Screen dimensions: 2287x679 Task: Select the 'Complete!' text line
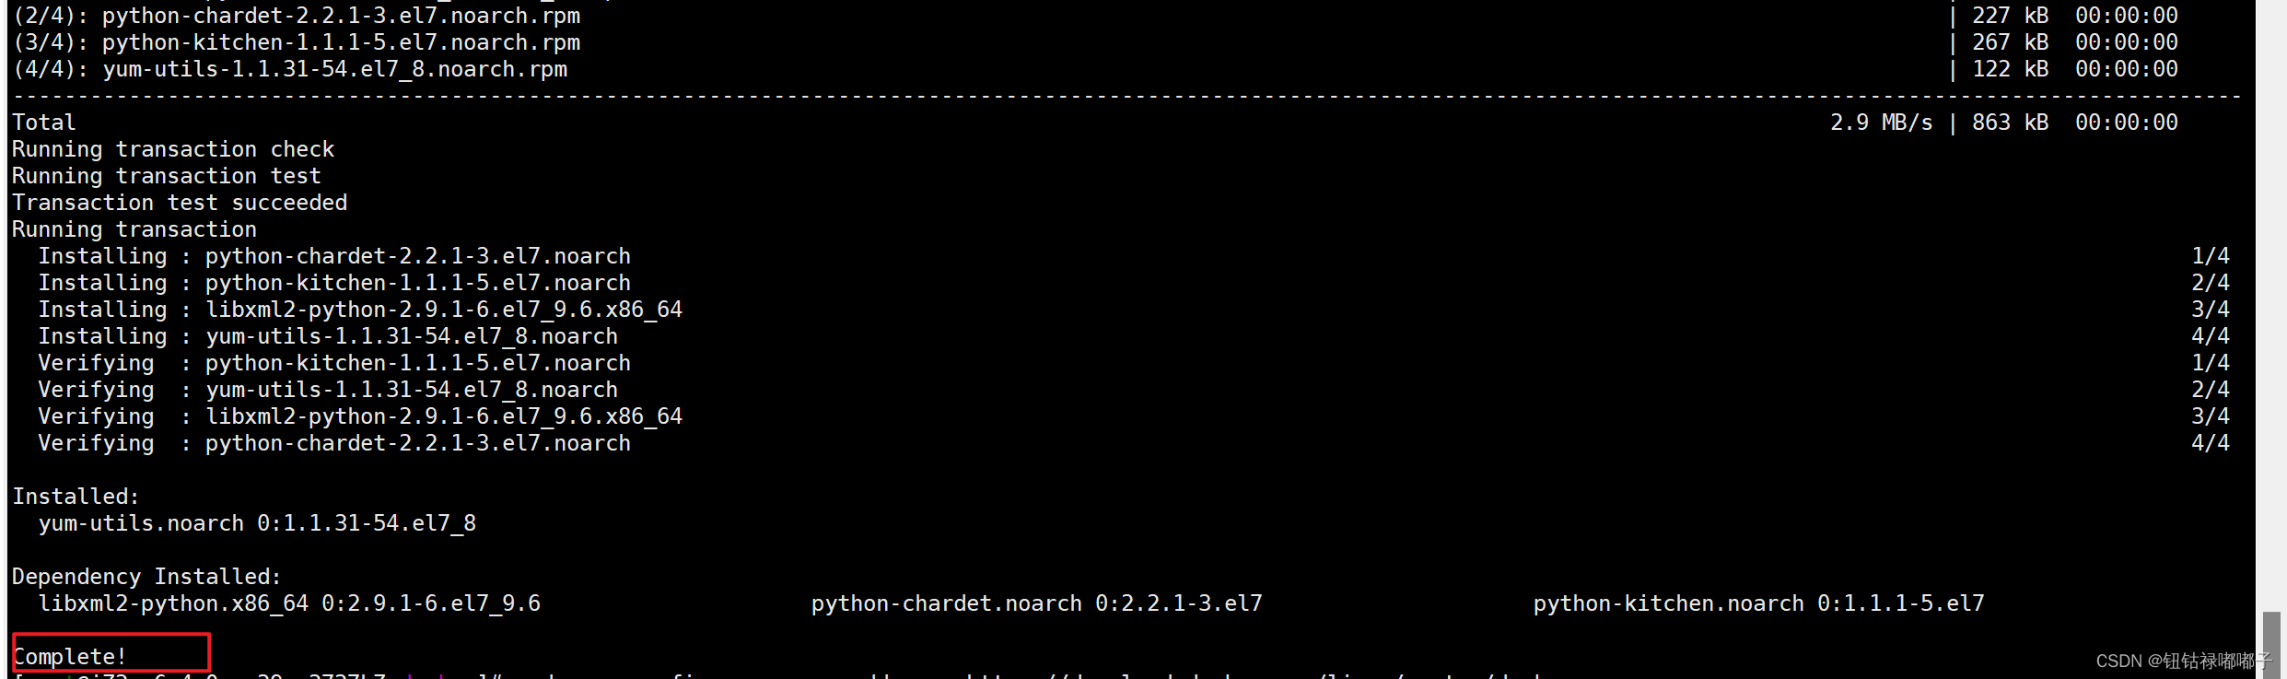click(x=69, y=657)
